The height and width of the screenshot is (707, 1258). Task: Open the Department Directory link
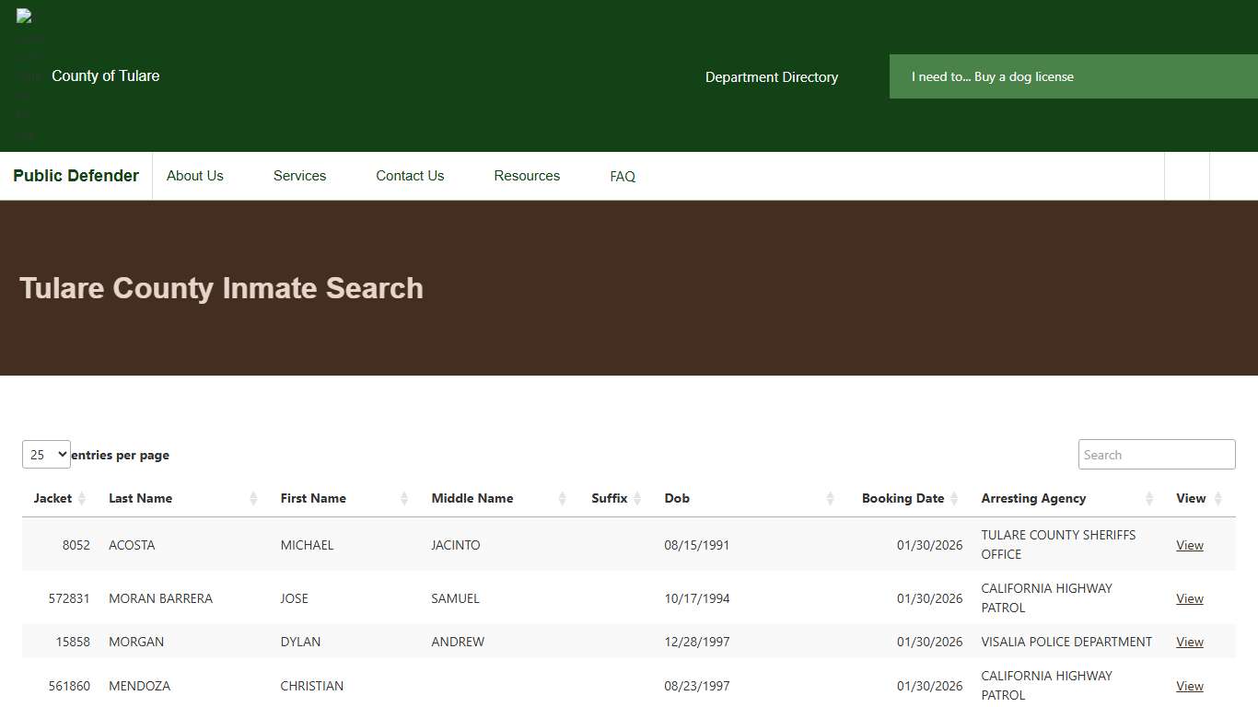coord(772,77)
